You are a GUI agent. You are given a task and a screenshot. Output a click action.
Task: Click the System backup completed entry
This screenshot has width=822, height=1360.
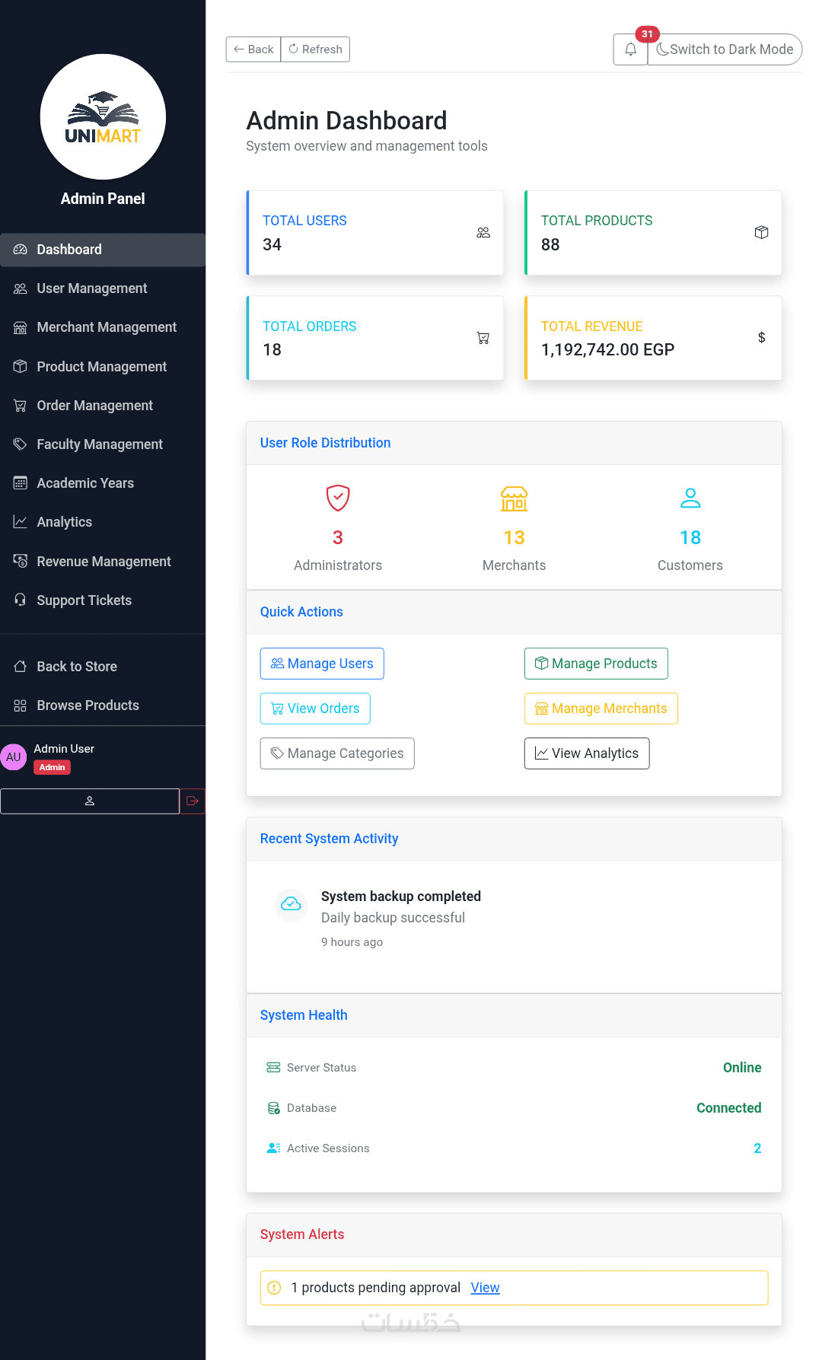(401, 897)
